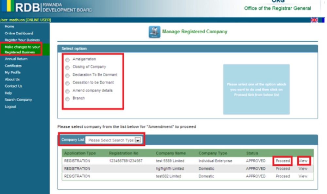Open Annual Return from sidebar

click(16, 59)
